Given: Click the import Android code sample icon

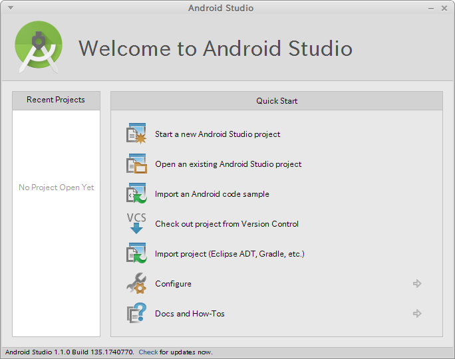Looking at the screenshot, I should (x=136, y=193).
